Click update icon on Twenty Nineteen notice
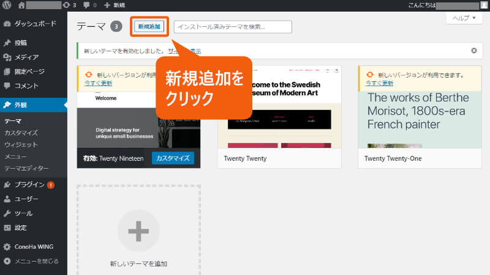 point(89,75)
